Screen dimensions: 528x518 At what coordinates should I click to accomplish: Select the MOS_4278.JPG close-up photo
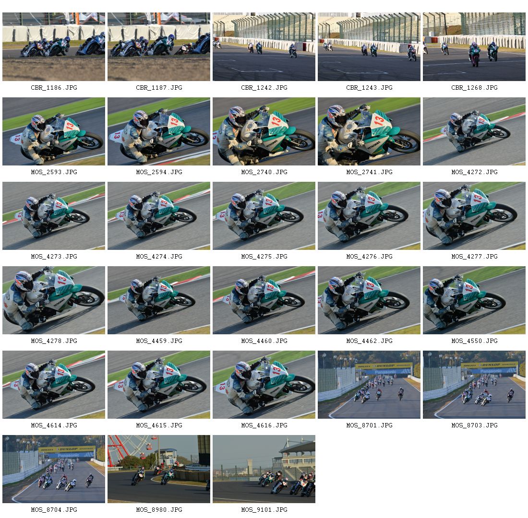[54, 300]
